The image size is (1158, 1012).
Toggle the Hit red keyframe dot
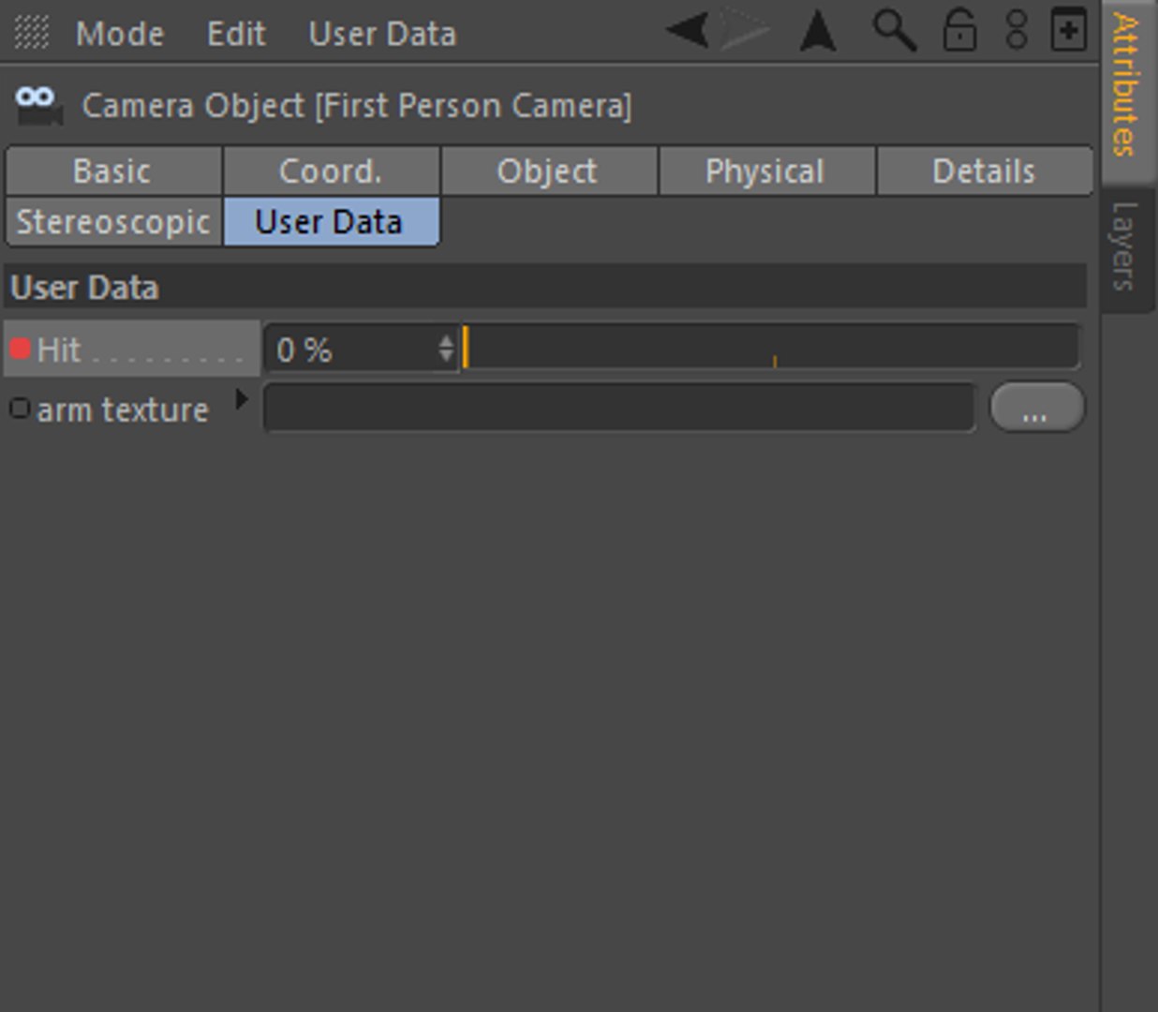tap(20, 350)
